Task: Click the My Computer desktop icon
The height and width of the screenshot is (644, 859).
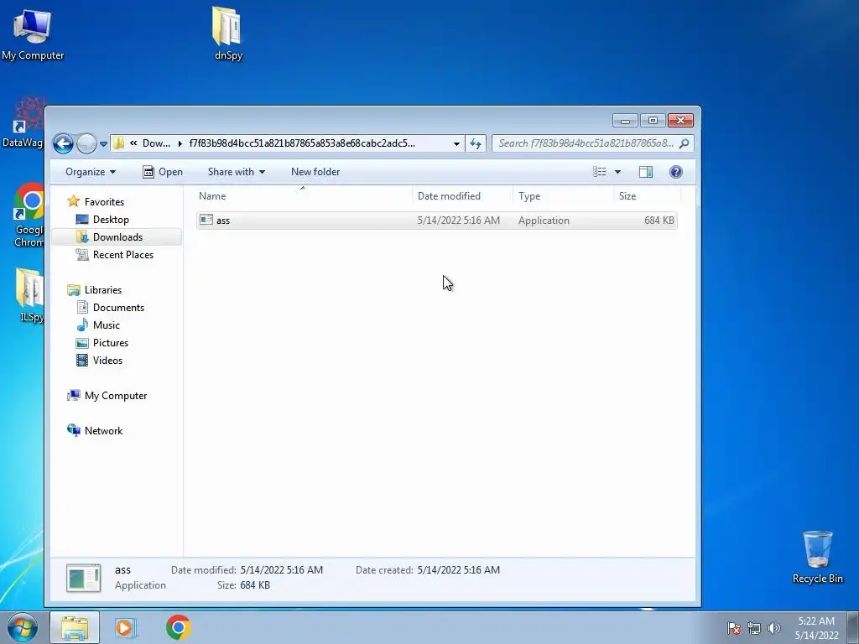Action: coord(33,34)
